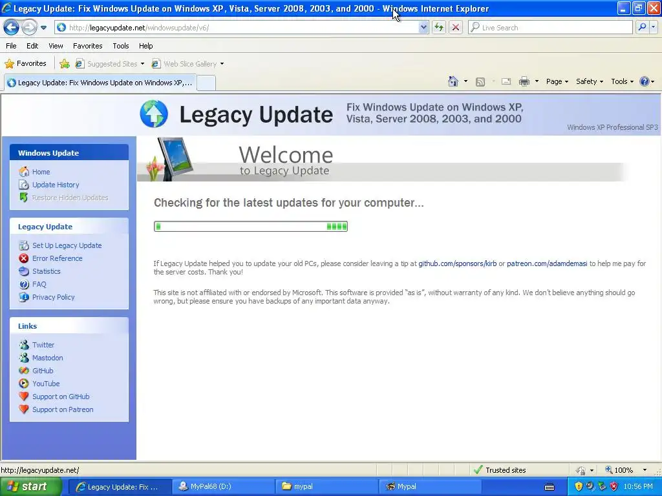Click the Add to Favorites Bar icon
The width and height of the screenshot is (662, 496).
point(65,64)
